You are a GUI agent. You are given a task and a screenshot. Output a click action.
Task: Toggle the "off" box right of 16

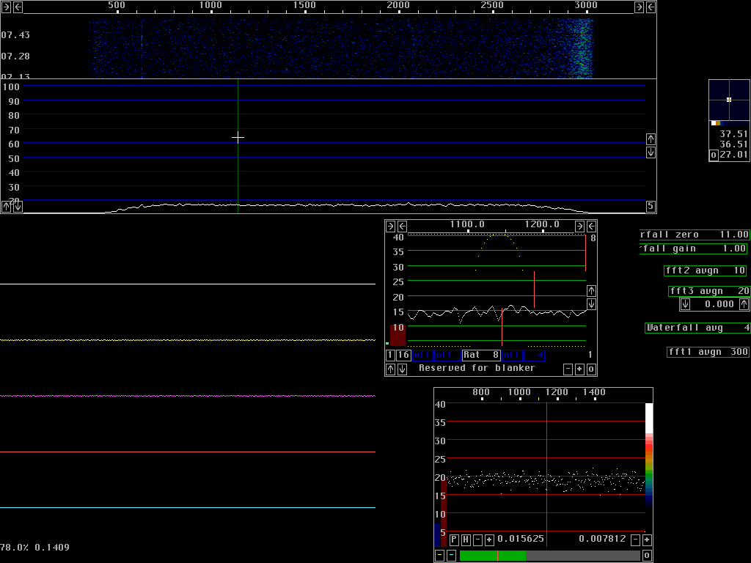tap(422, 356)
